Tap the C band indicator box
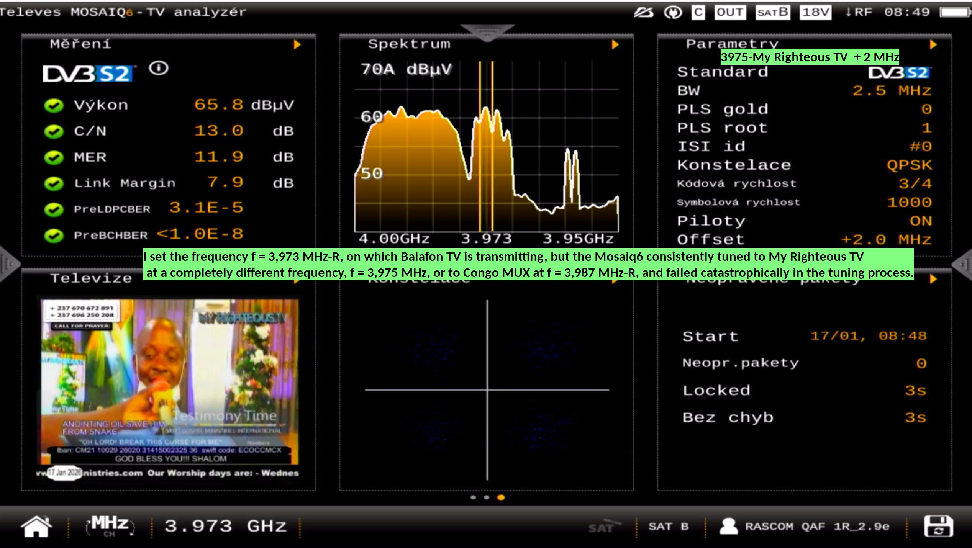The image size is (972, 548). pyautogui.click(x=698, y=13)
